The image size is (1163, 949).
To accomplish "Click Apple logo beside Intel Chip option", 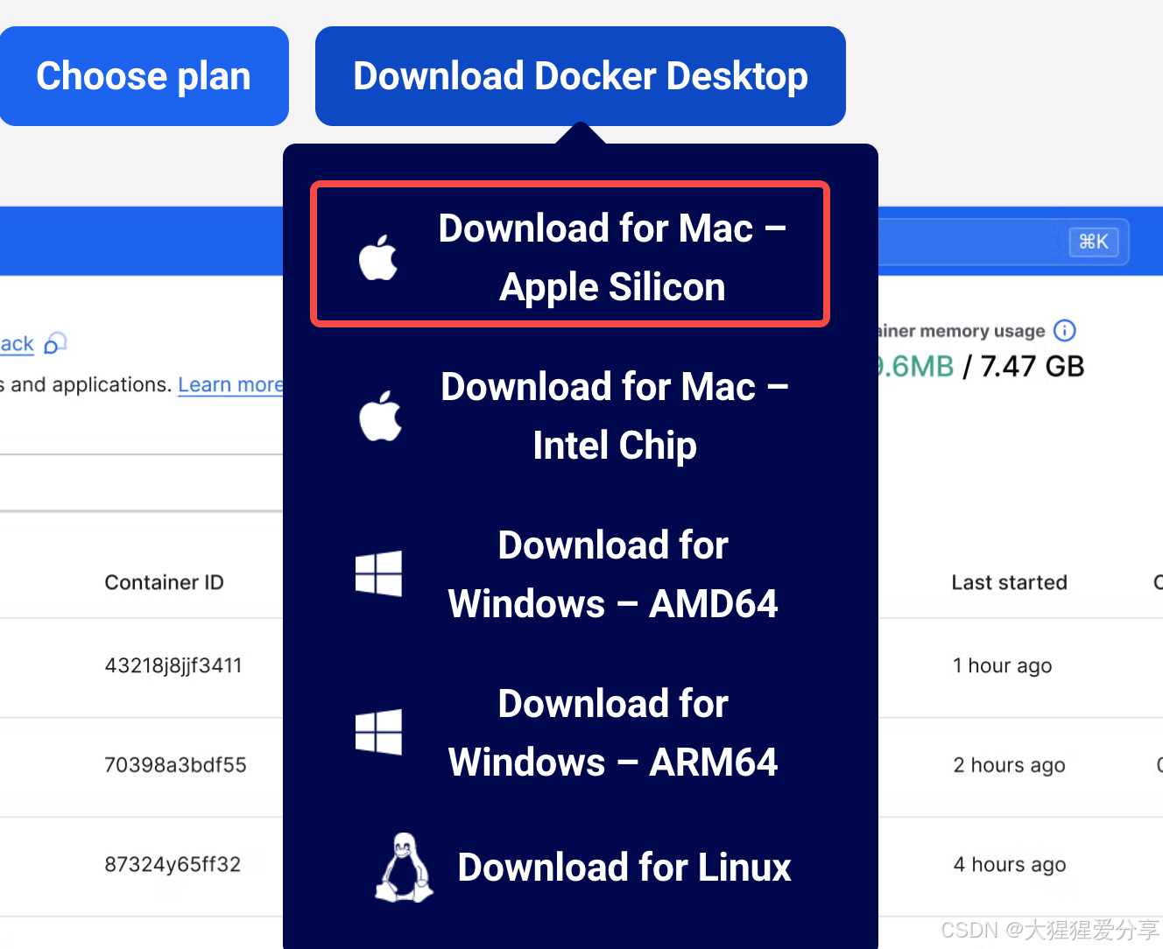I will point(380,416).
